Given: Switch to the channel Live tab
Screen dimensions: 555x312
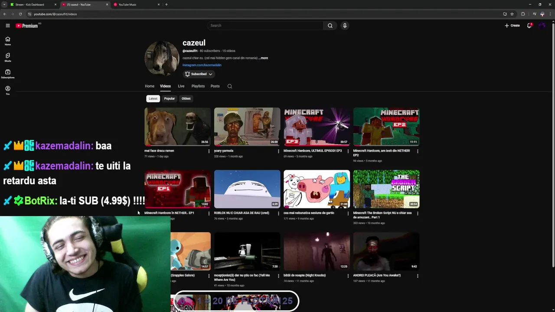Looking at the screenshot, I should [x=181, y=86].
